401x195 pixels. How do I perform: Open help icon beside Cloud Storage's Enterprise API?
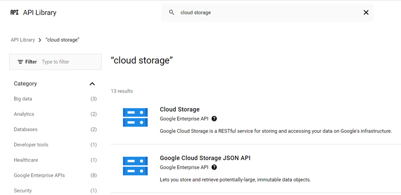point(214,119)
